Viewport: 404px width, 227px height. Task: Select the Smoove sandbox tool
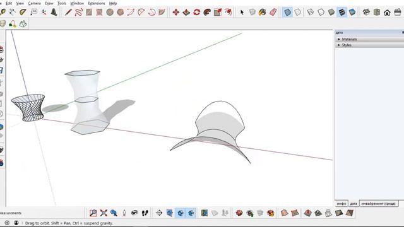[308, 213]
